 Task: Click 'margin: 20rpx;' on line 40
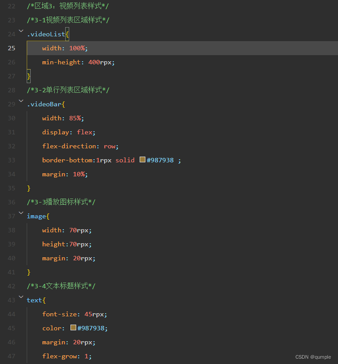point(69,258)
